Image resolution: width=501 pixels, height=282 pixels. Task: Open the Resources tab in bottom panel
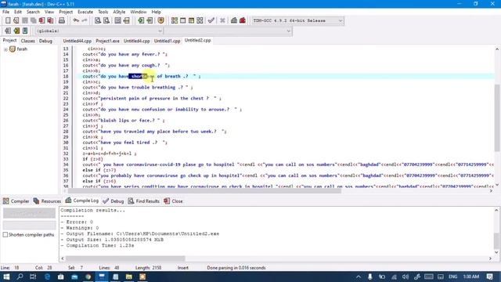pyautogui.click(x=47, y=201)
